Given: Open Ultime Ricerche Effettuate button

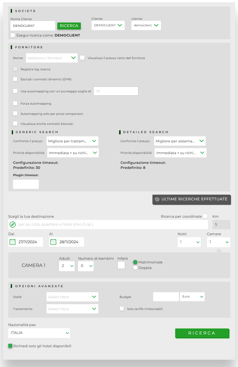Looking at the screenshot, I should (191, 199).
